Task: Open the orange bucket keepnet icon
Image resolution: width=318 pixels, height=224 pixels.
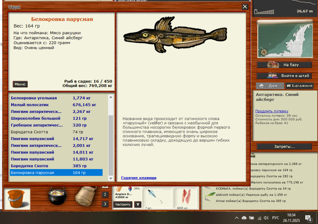Action: point(17,198)
